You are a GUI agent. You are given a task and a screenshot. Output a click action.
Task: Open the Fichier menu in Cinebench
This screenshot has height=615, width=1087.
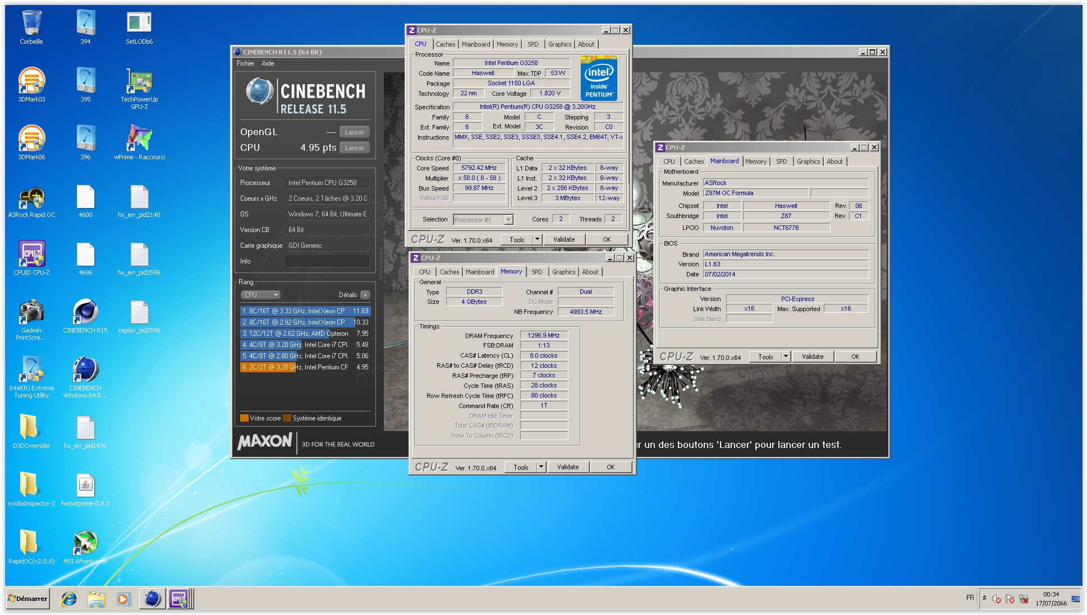click(x=245, y=63)
